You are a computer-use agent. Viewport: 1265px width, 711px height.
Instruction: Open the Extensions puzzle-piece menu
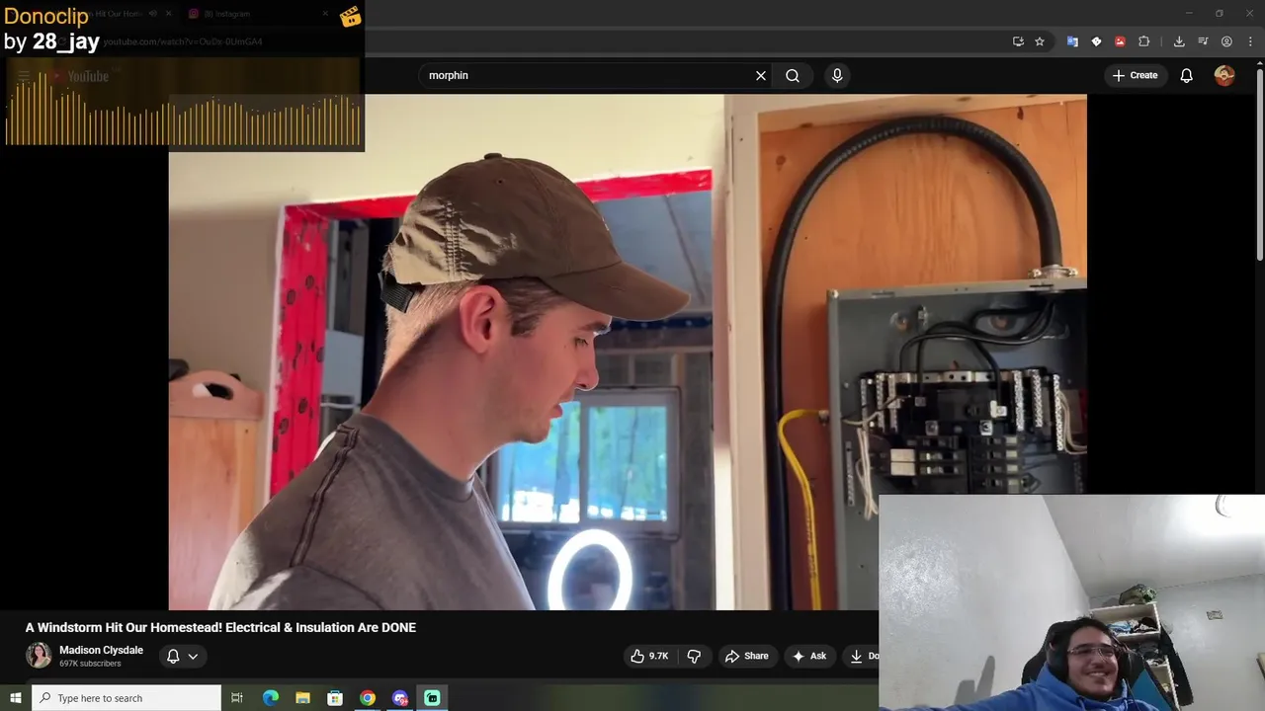1144,41
